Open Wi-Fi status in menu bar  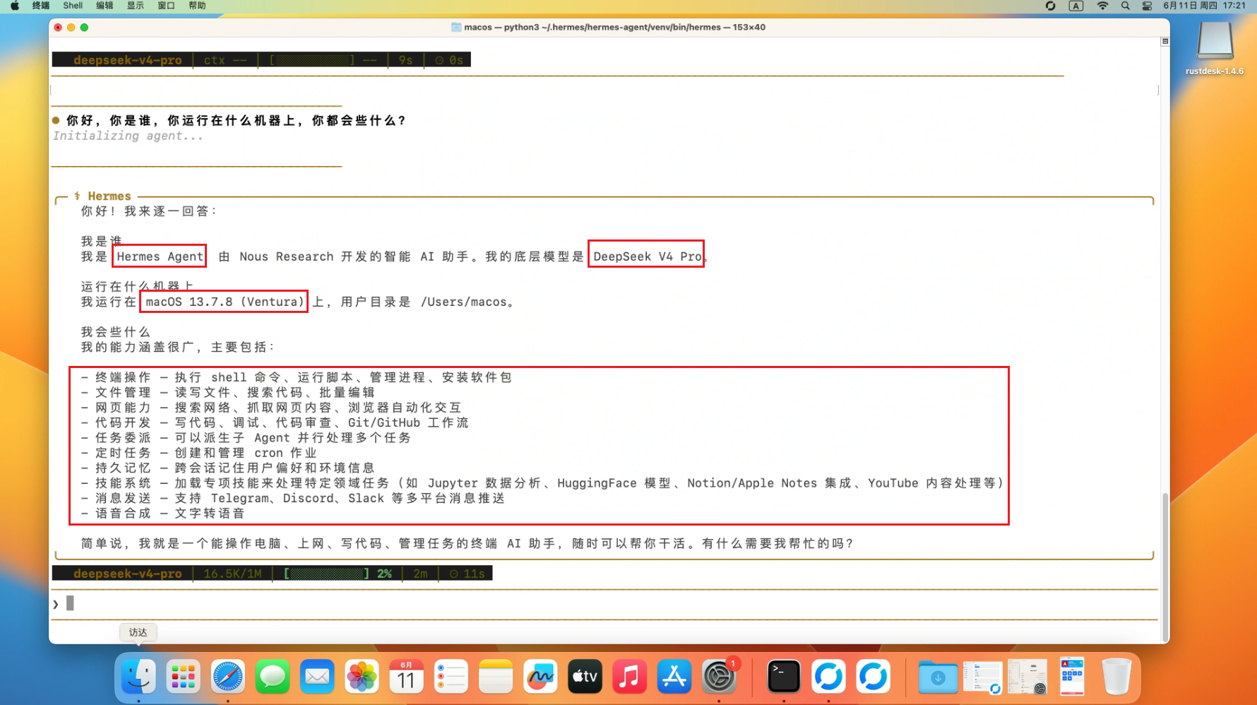1102,6
